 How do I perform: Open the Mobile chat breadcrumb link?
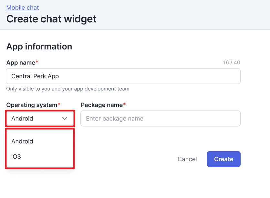pos(23,8)
